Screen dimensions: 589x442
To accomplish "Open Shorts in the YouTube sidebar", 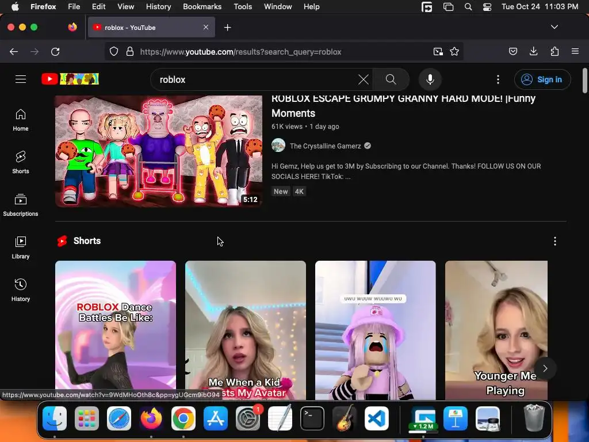I will 21,162.
